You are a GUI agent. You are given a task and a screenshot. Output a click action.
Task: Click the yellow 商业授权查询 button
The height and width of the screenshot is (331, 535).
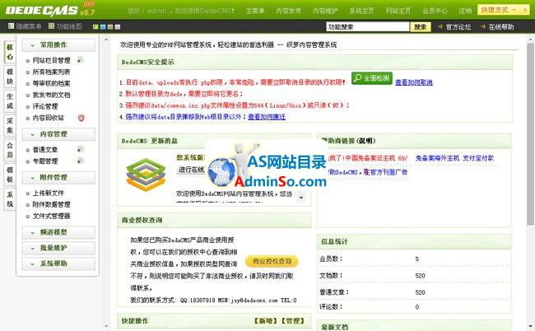[x=272, y=261]
